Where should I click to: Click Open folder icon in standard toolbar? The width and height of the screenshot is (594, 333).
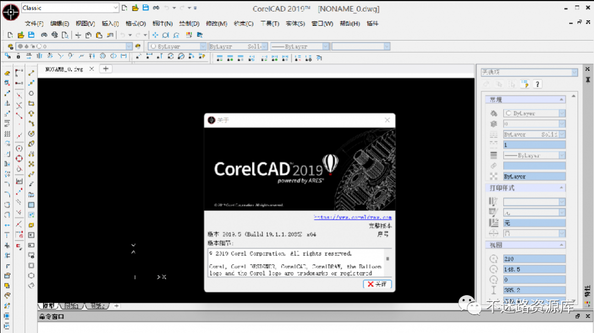[21, 35]
